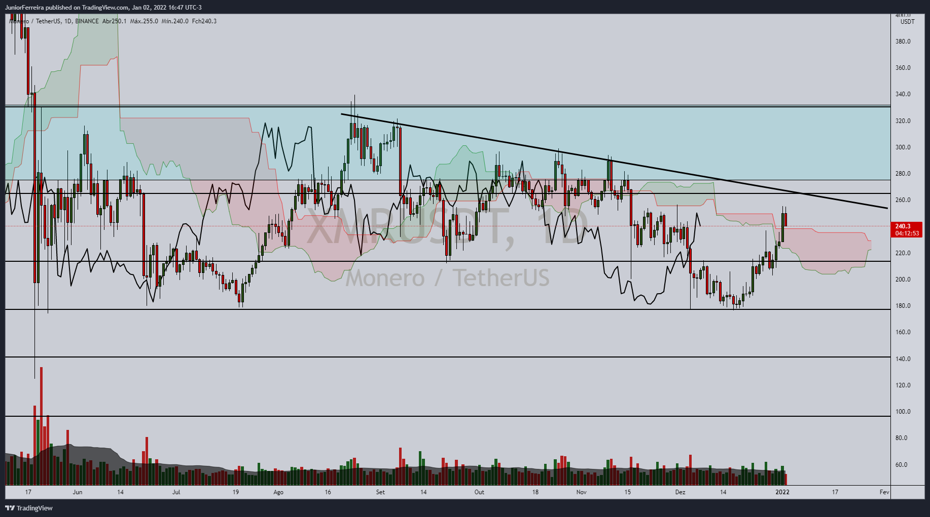Image resolution: width=930 pixels, height=517 pixels.
Task: Click the Jul date label on time axis
Action: 176,492
